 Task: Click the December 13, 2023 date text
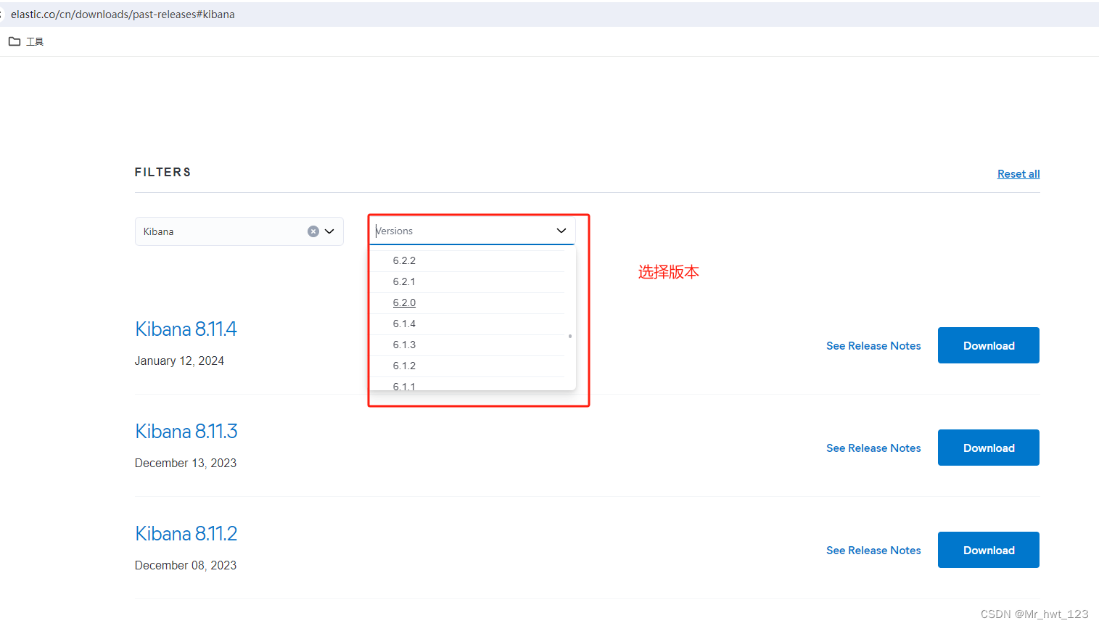(x=186, y=464)
